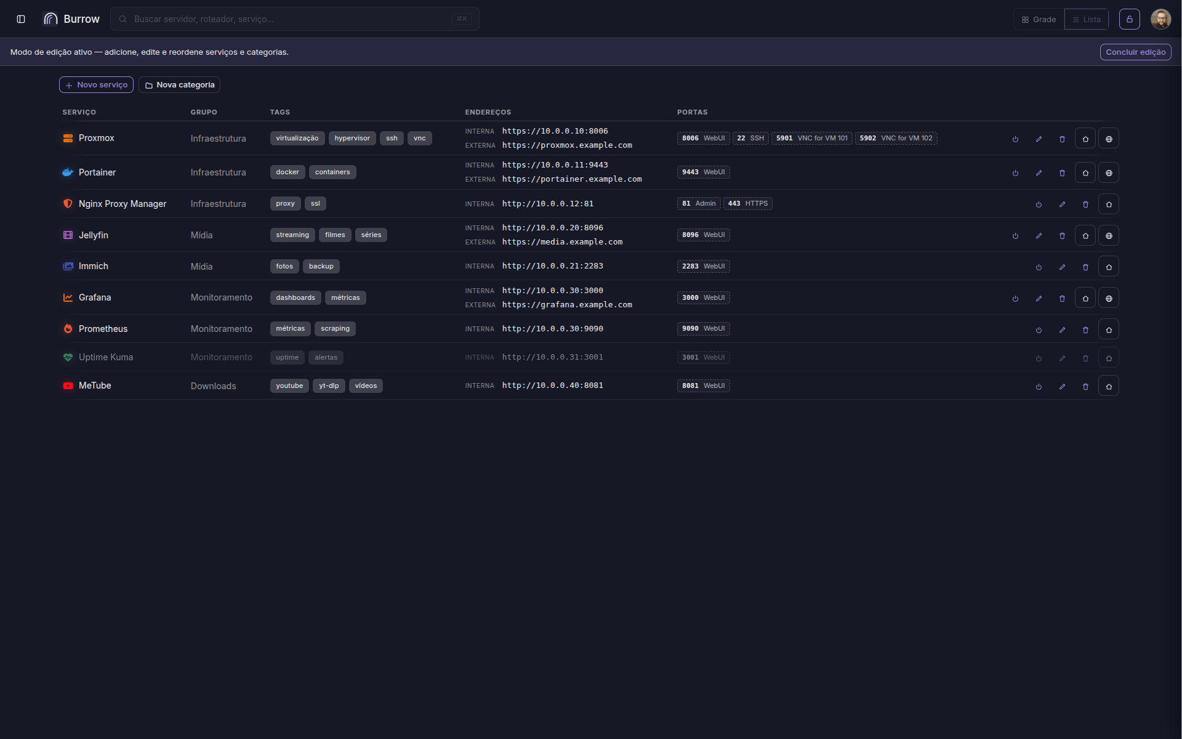Edit the Prometheus service entry

1062,330
